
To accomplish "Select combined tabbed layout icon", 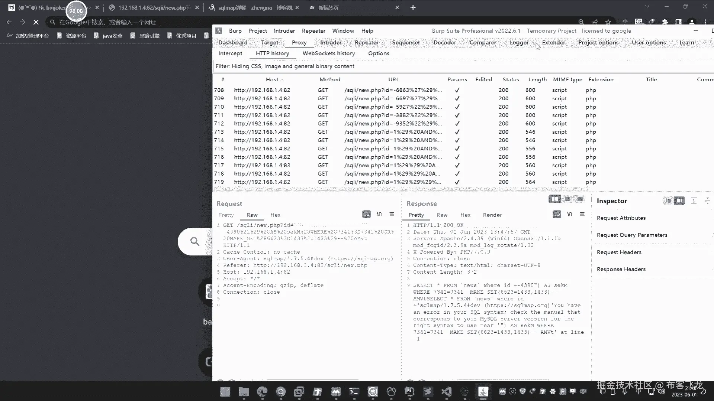I will coord(580,199).
